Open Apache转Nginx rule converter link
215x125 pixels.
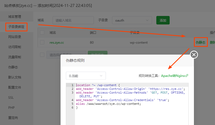174,76
